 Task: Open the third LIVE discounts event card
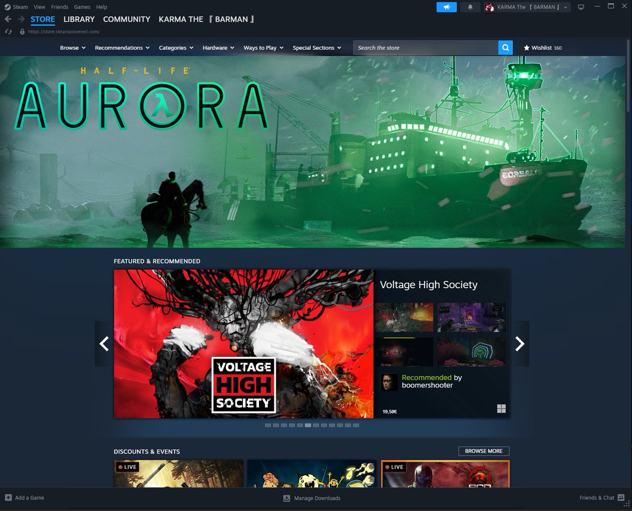[445, 473]
